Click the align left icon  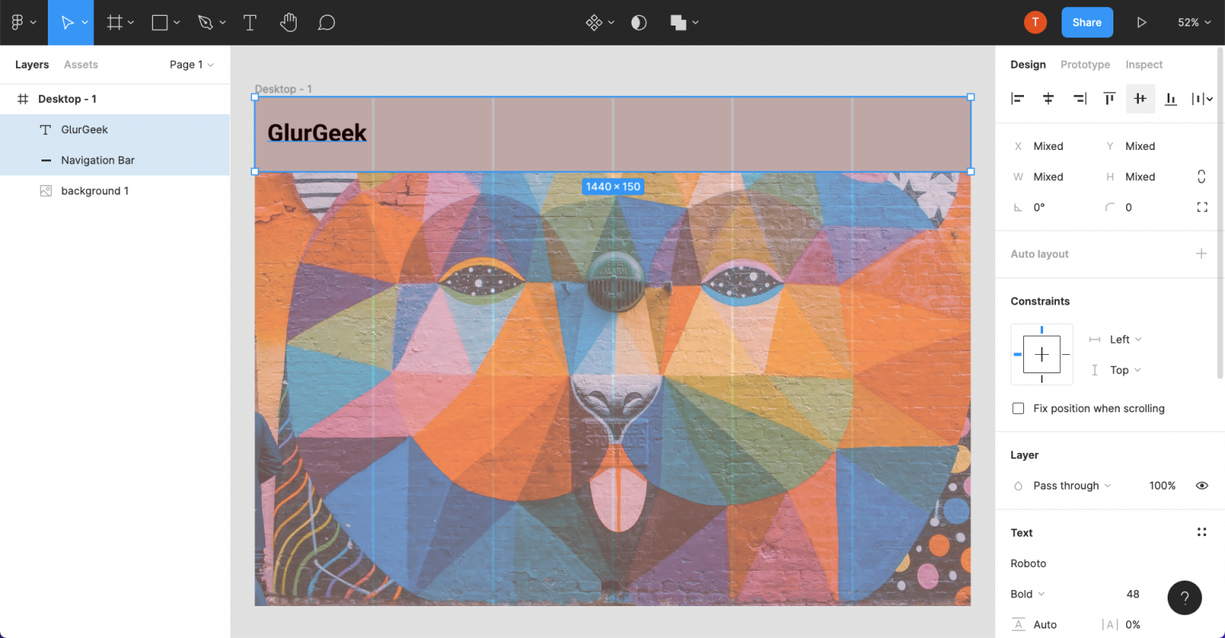click(1018, 99)
